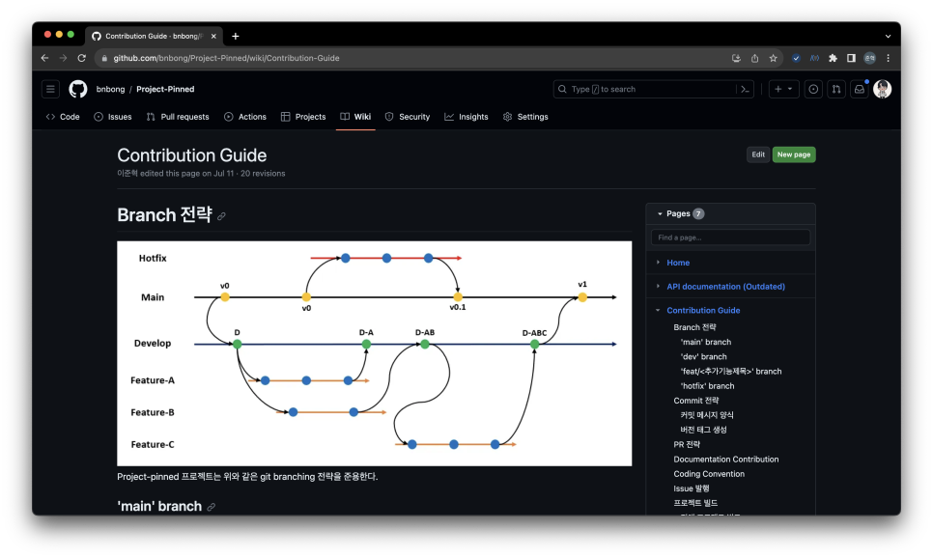Open the 20 revisions history link
933x558 pixels.
tap(263, 174)
